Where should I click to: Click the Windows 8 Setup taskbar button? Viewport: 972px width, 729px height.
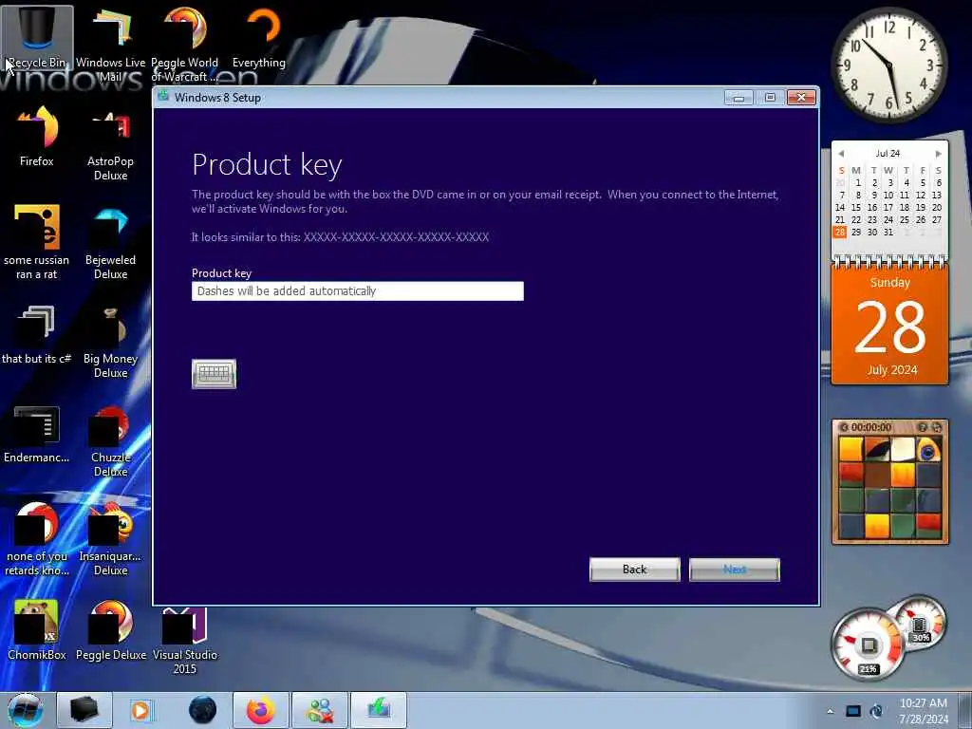pyautogui.click(x=379, y=710)
